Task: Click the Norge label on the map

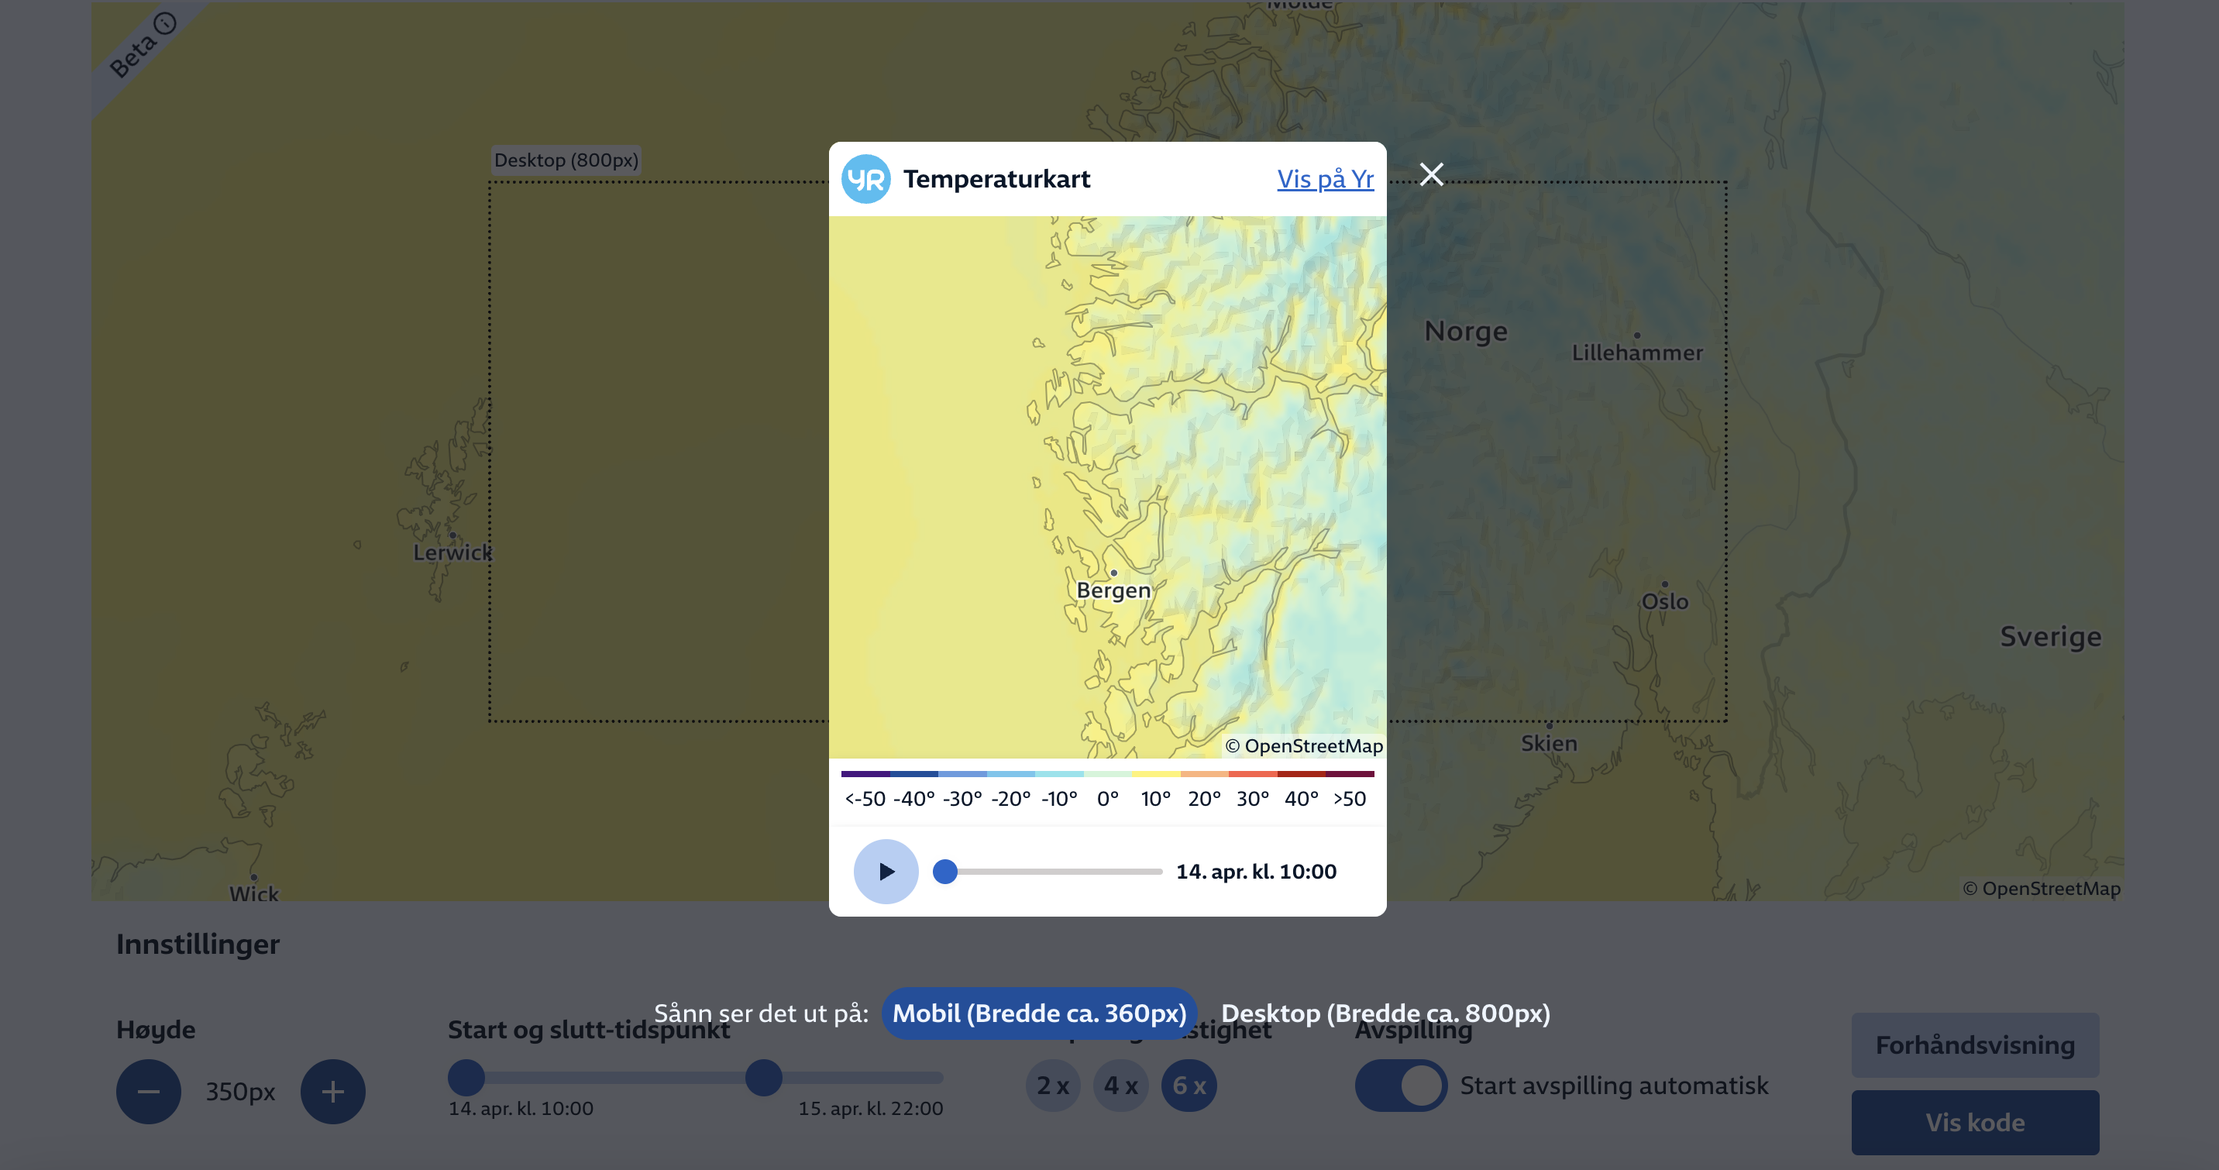Action: point(1465,331)
